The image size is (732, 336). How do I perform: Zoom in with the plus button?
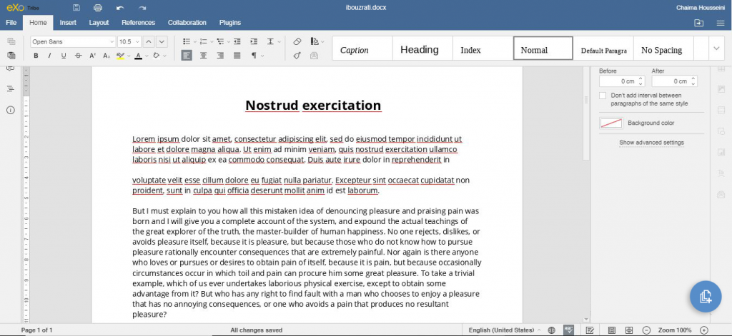pyautogui.click(x=704, y=330)
